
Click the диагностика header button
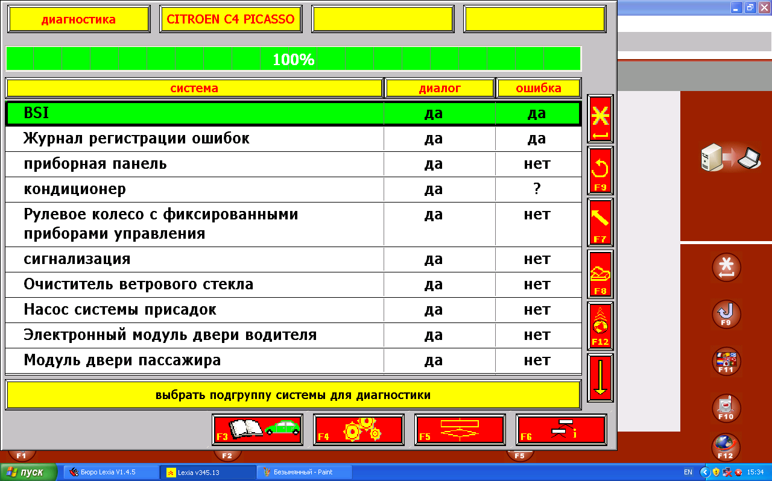[78, 19]
